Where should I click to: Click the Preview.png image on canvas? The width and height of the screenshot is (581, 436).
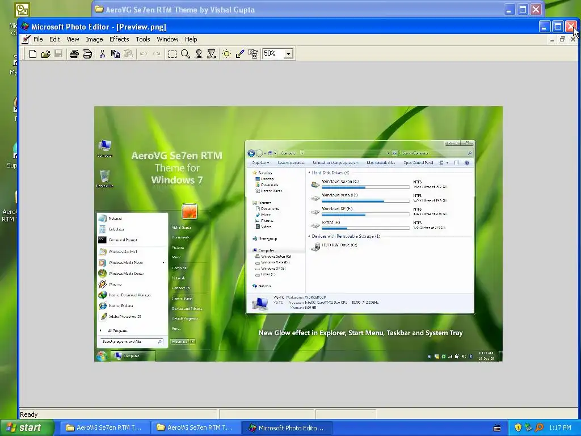(298, 233)
